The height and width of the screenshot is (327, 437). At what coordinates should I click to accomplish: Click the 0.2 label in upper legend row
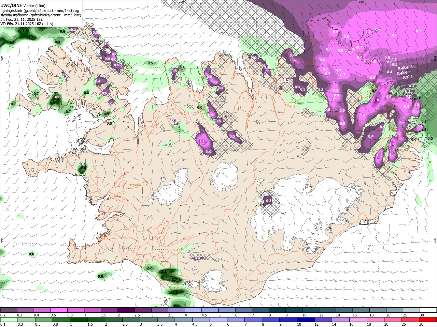click(x=3, y=315)
